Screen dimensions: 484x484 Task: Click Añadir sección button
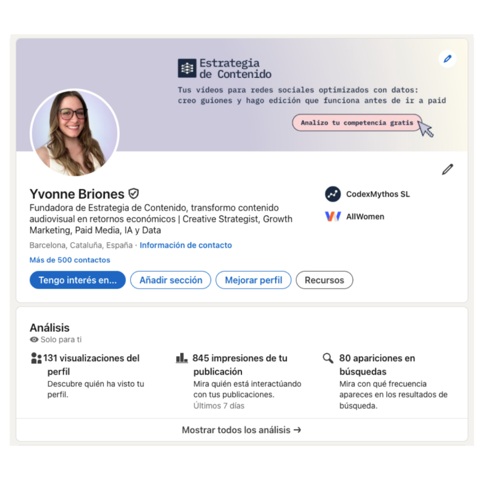click(171, 280)
